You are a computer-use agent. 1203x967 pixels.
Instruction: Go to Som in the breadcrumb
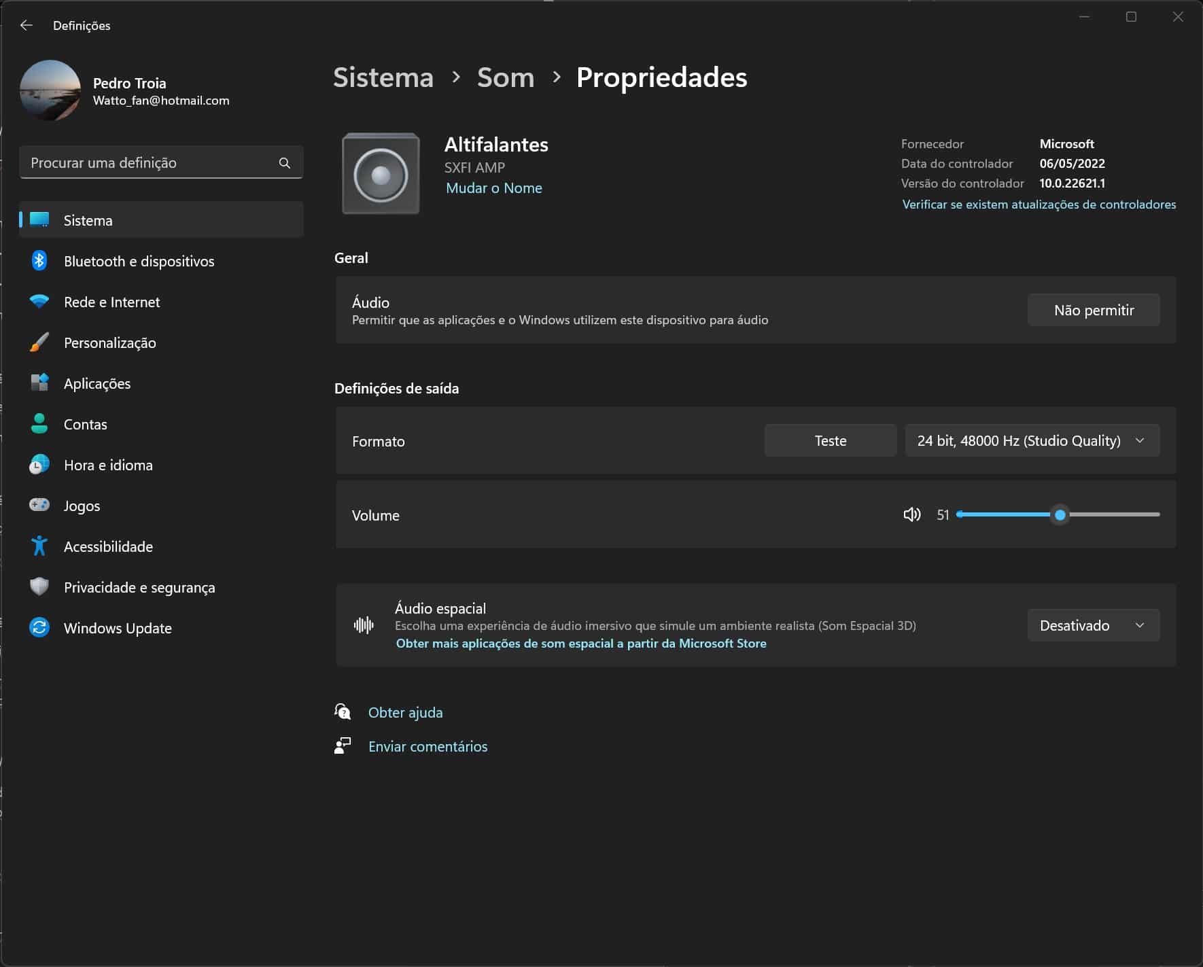click(x=505, y=77)
